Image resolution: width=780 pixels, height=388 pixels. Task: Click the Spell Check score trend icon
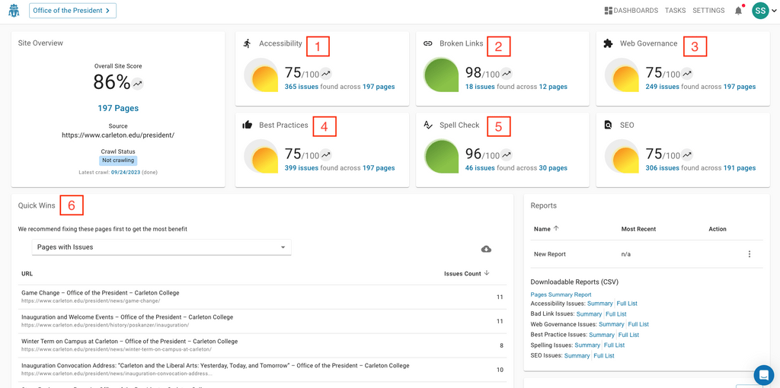[506, 155]
